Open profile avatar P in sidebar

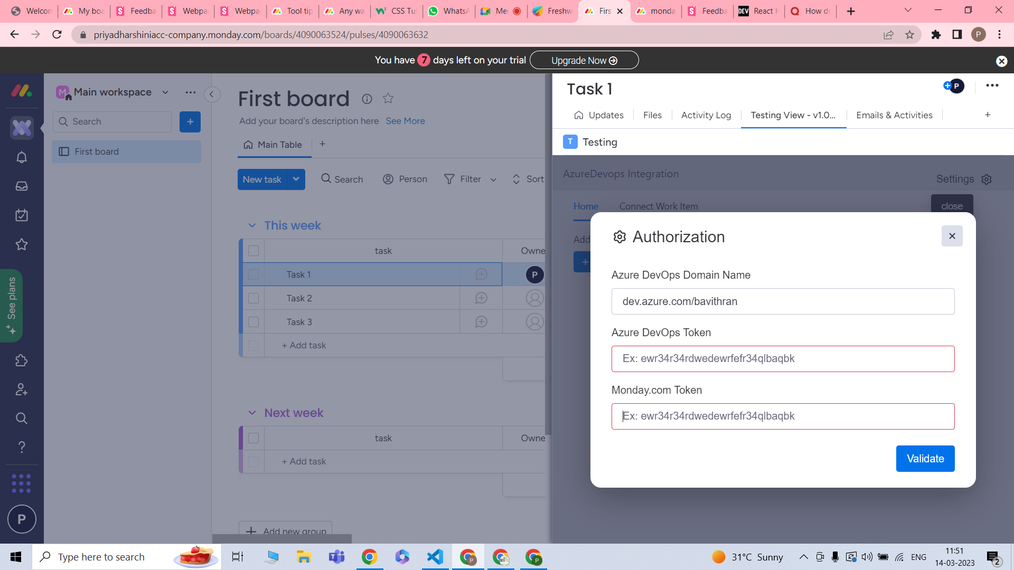22,519
